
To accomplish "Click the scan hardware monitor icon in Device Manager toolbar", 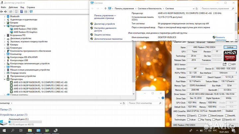I will pos(31,12).
